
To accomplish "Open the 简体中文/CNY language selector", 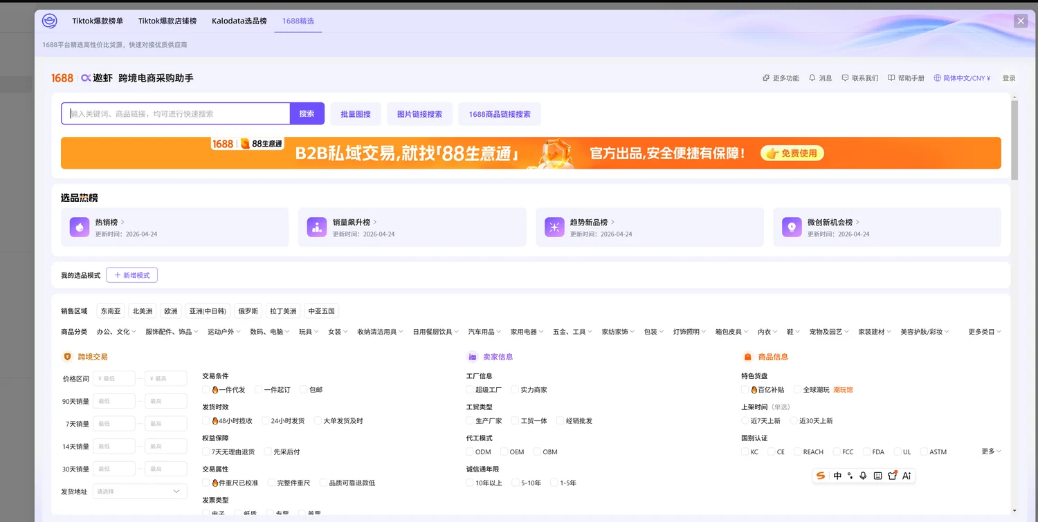I will (x=962, y=78).
